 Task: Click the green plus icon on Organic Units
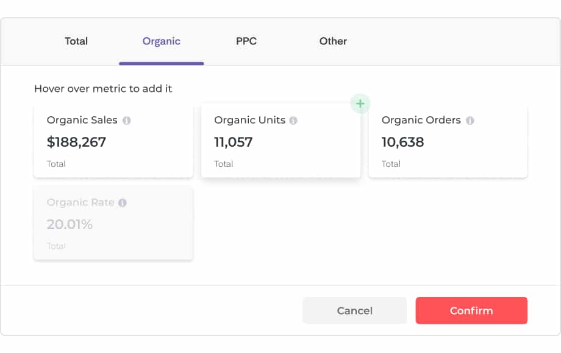(360, 103)
